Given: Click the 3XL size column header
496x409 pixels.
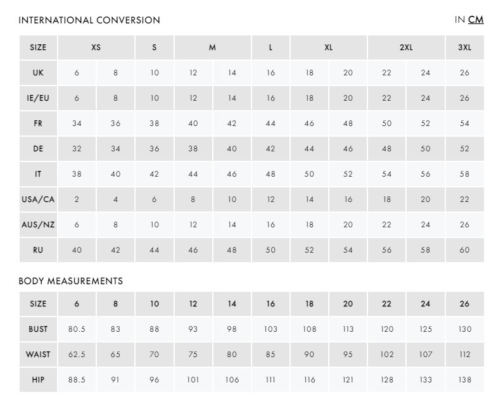Looking at the screenshot, I should (465, 47).
